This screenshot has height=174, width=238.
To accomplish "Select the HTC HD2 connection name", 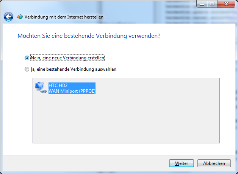I will (x=58, y=85).
